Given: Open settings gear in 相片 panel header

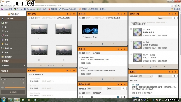Looking at the screenshot, I should (x=67, y=14).
